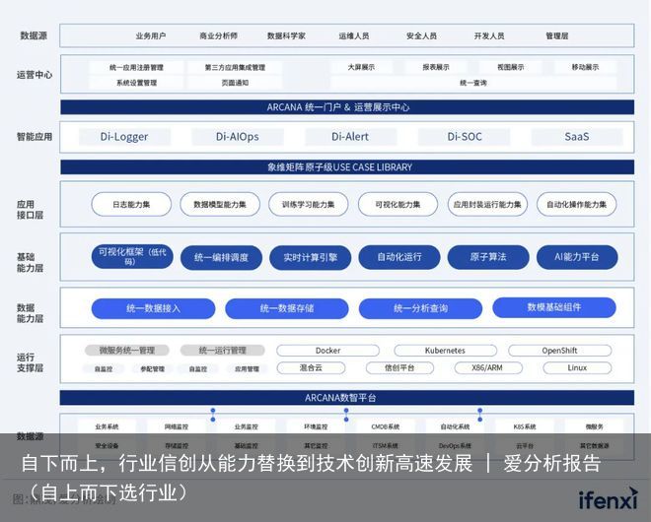651x522 pixels.
Task: Click the 象维矩阵原子级USE CASE LIBRARY banner
Action: pyautogui.click(x=347, y=167)
